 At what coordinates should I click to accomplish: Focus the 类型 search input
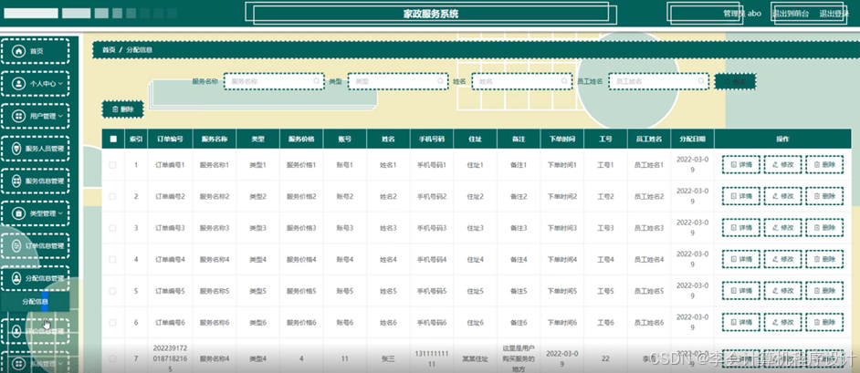pos(398,81)
